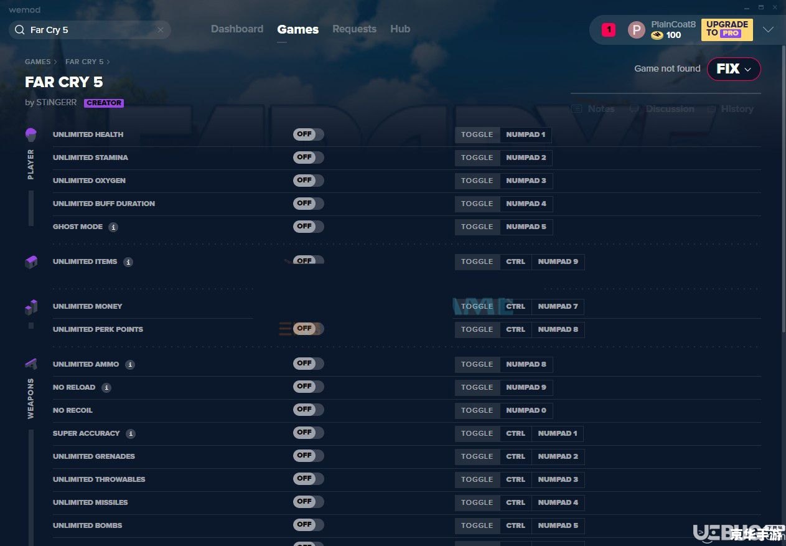Toggle Unlimited Health switch
Screen dimensions: 786x546
[309, 134]
